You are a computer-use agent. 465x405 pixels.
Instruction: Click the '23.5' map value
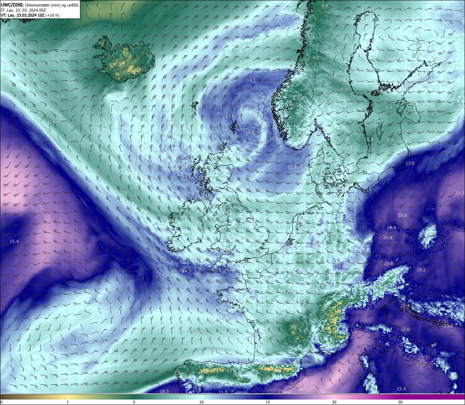421,364
